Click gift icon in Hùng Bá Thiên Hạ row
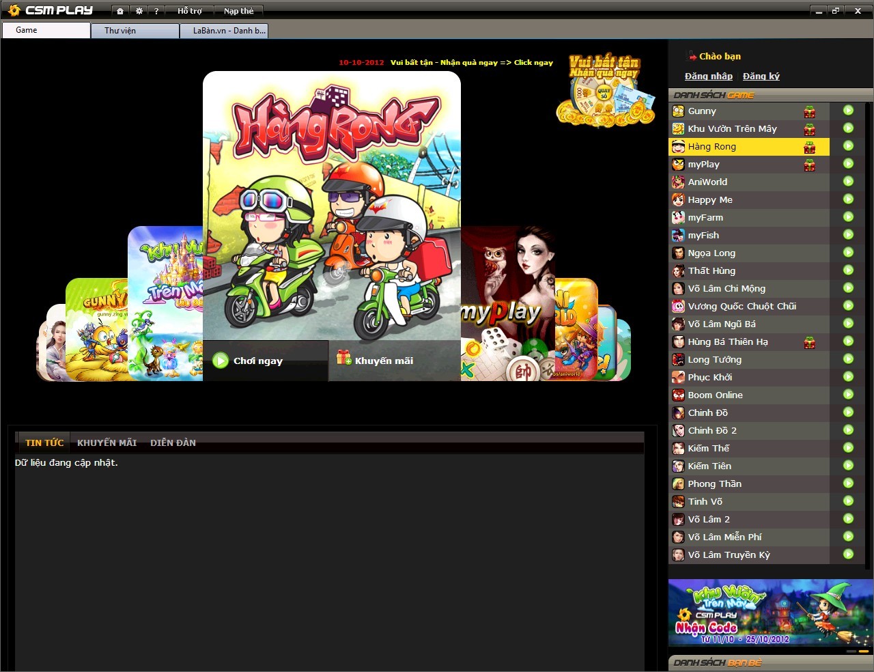The height and width of the screenshot is (672, 874). coord(810,342)
